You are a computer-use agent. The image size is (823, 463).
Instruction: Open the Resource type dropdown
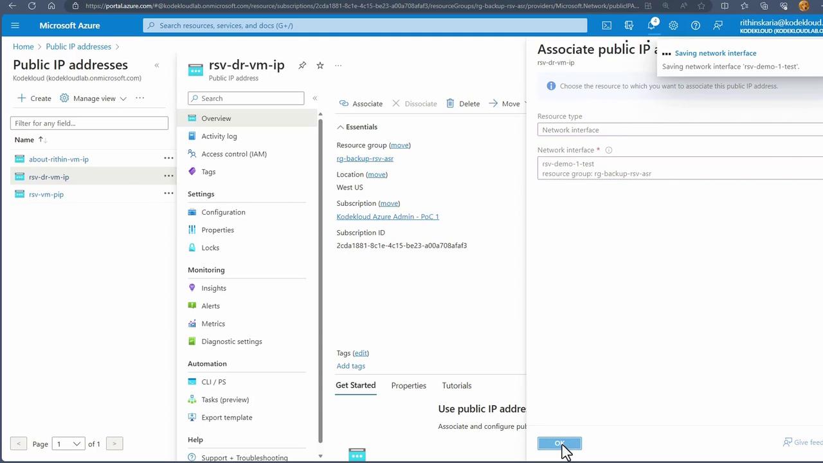pyautogui.click(x=680, y=130)
